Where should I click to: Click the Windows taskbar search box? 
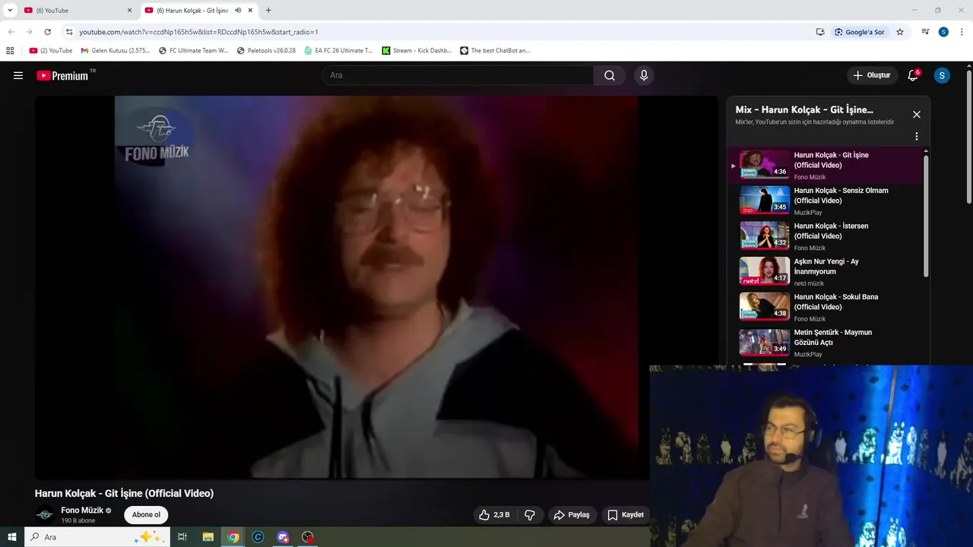point(97,537)
